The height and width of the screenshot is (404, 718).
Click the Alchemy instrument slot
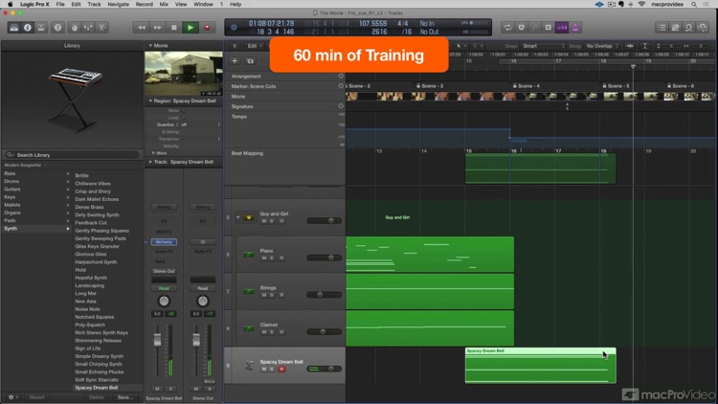coord(164,242)
